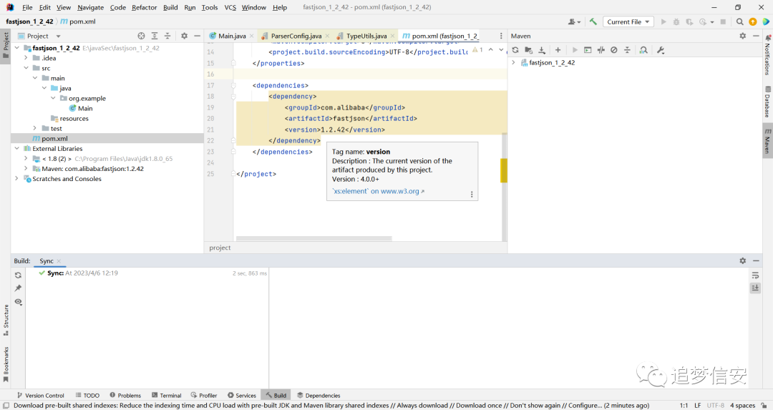Screen dimensions: 773x410
Task: Select opened file in Project panel
Action: click(142, 36)
